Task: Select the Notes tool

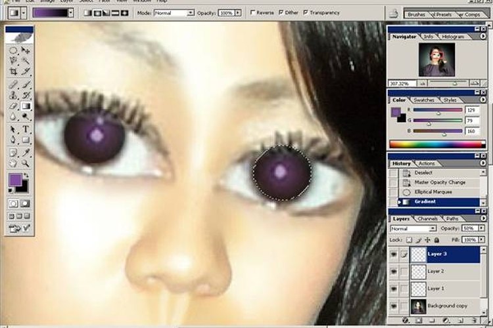Action: pos(13,153)
